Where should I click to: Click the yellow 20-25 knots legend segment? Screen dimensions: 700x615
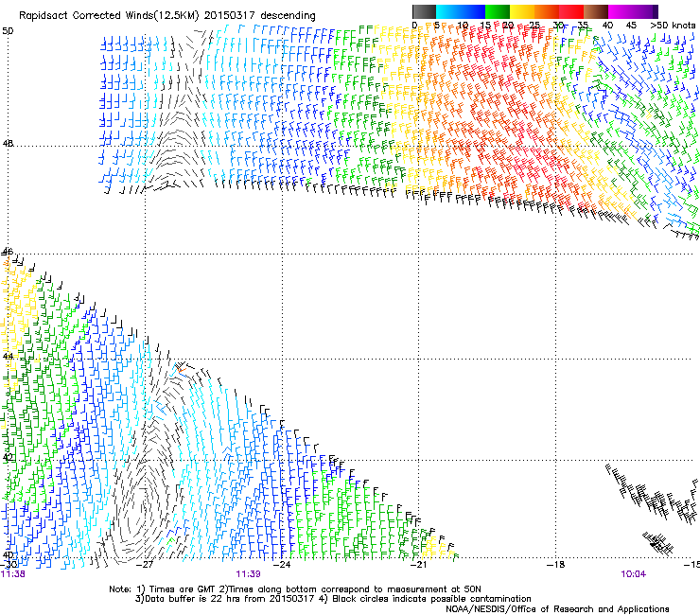click(x=522, y=11)
